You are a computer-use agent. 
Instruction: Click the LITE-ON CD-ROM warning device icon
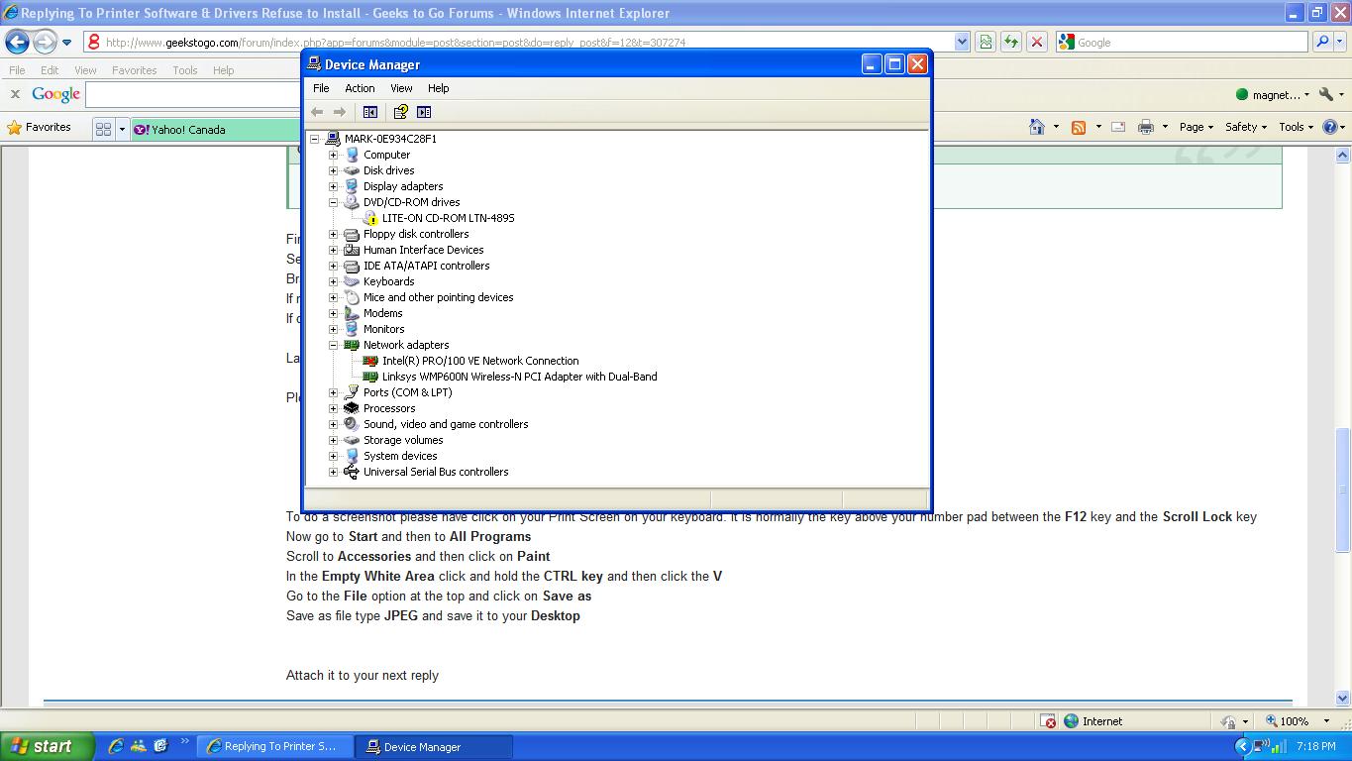point(370,218)
